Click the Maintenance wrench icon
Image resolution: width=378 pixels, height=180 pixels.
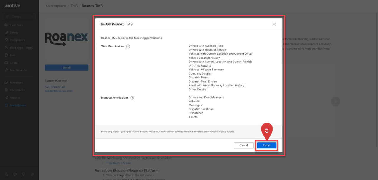click(6, 70)
